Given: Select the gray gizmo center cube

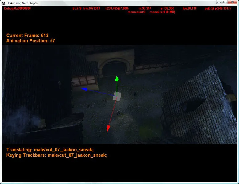Looking at the screenshot, I should click(x=117, y=96).
